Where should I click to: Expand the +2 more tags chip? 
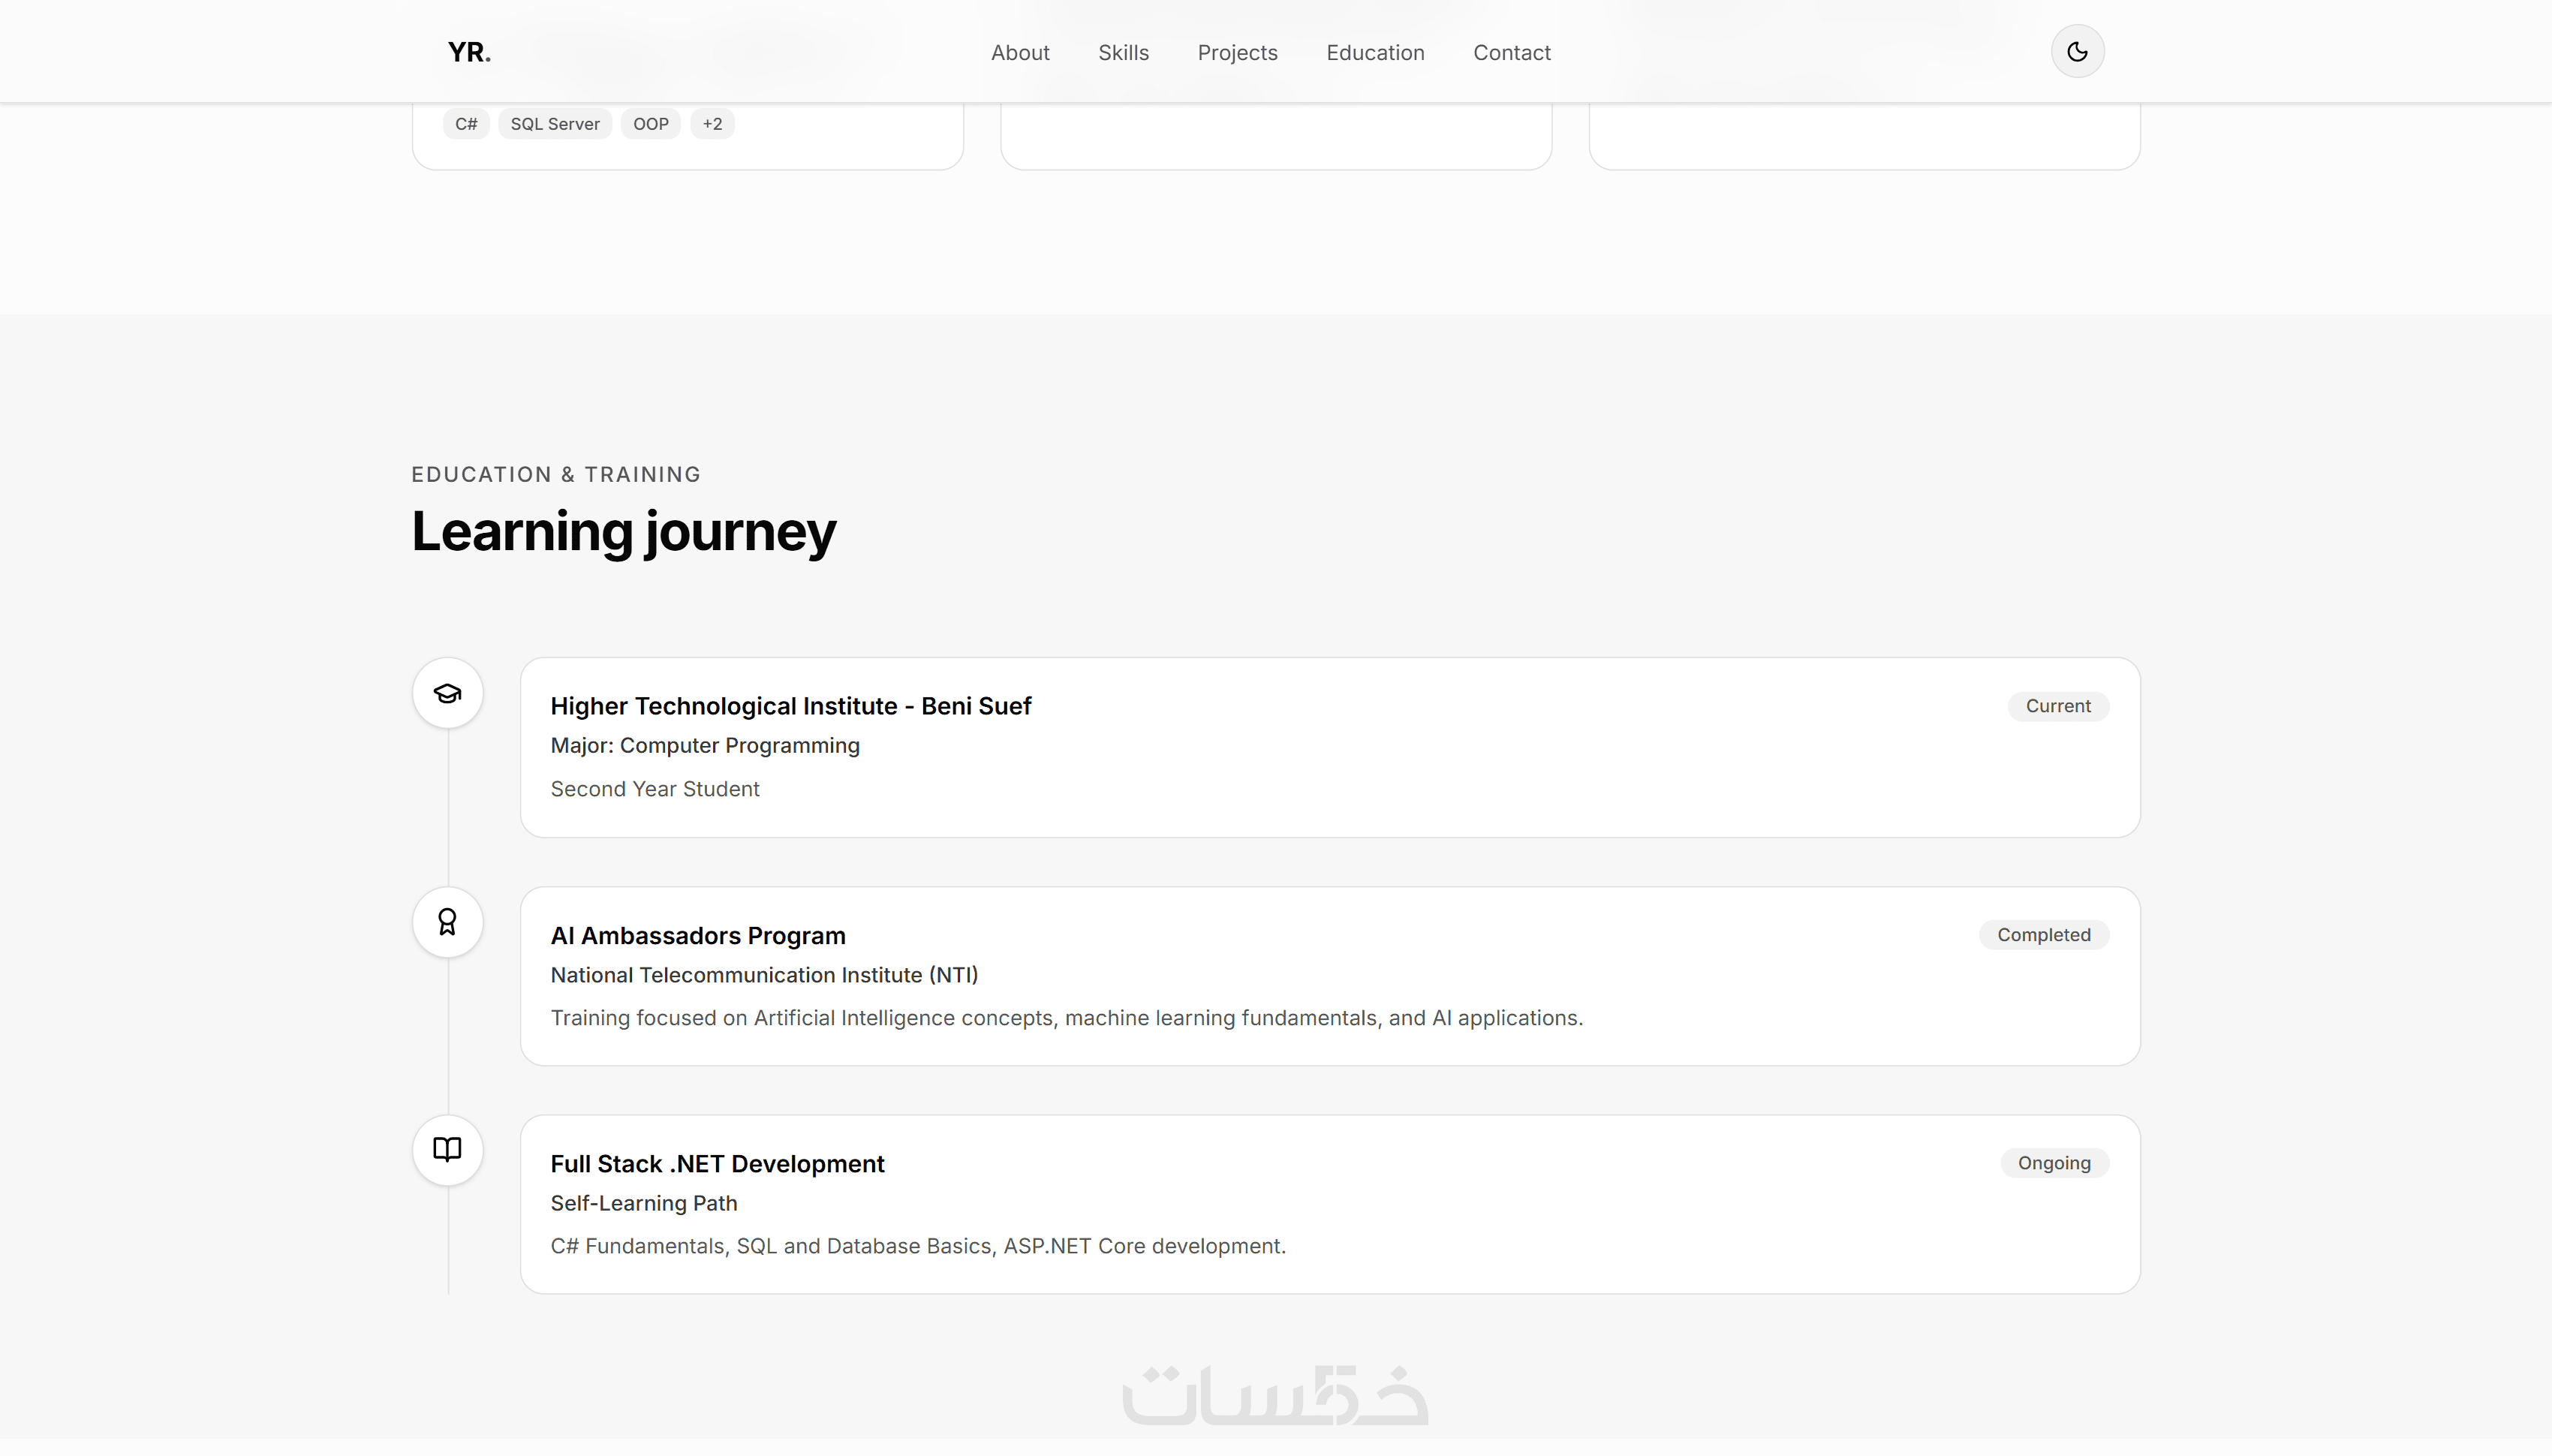tap(712, 124)
